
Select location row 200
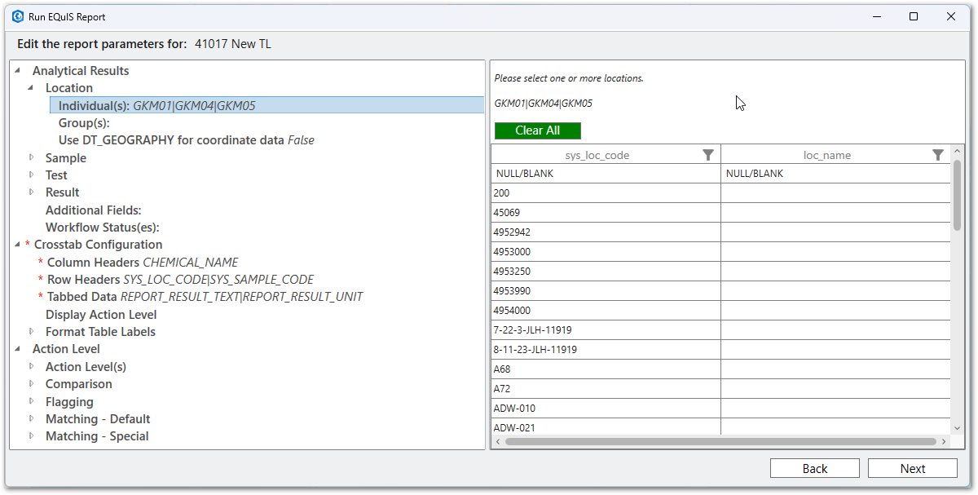(x=606, y=193)
